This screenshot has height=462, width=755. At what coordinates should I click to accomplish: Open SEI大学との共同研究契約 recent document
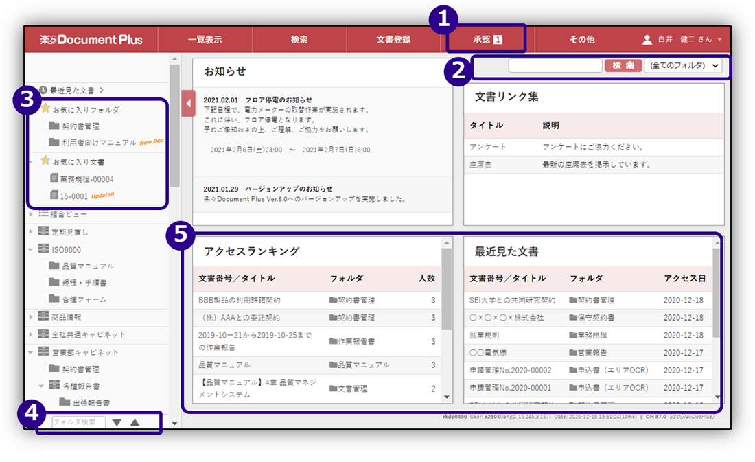(512, 300)
